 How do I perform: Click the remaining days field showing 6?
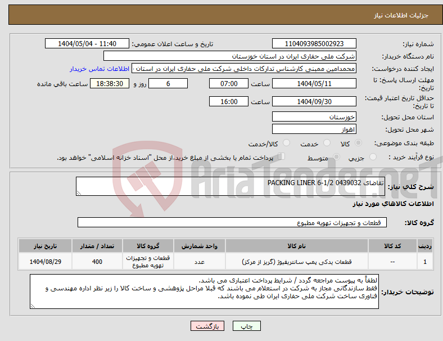pyautogui.click(x=168, y=84)
